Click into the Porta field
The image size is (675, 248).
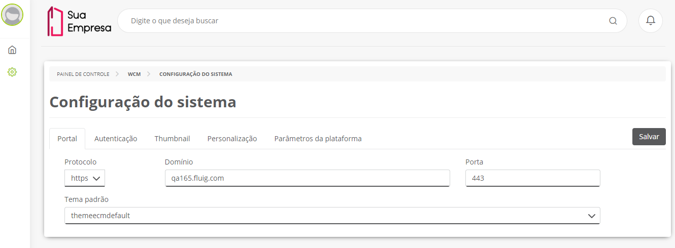tap(533, 178)
